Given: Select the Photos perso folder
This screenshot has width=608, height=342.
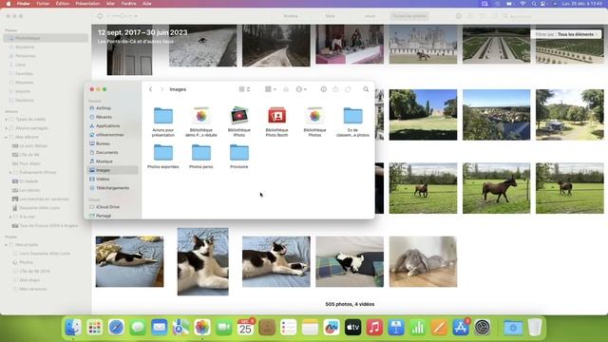Looking at the screenshot, I should pyautogui.click(x=201, y=156).
